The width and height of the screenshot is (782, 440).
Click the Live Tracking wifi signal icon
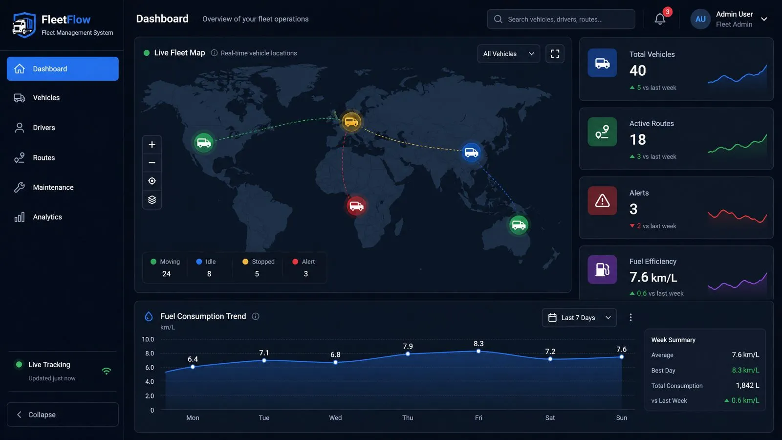(107, 371)
